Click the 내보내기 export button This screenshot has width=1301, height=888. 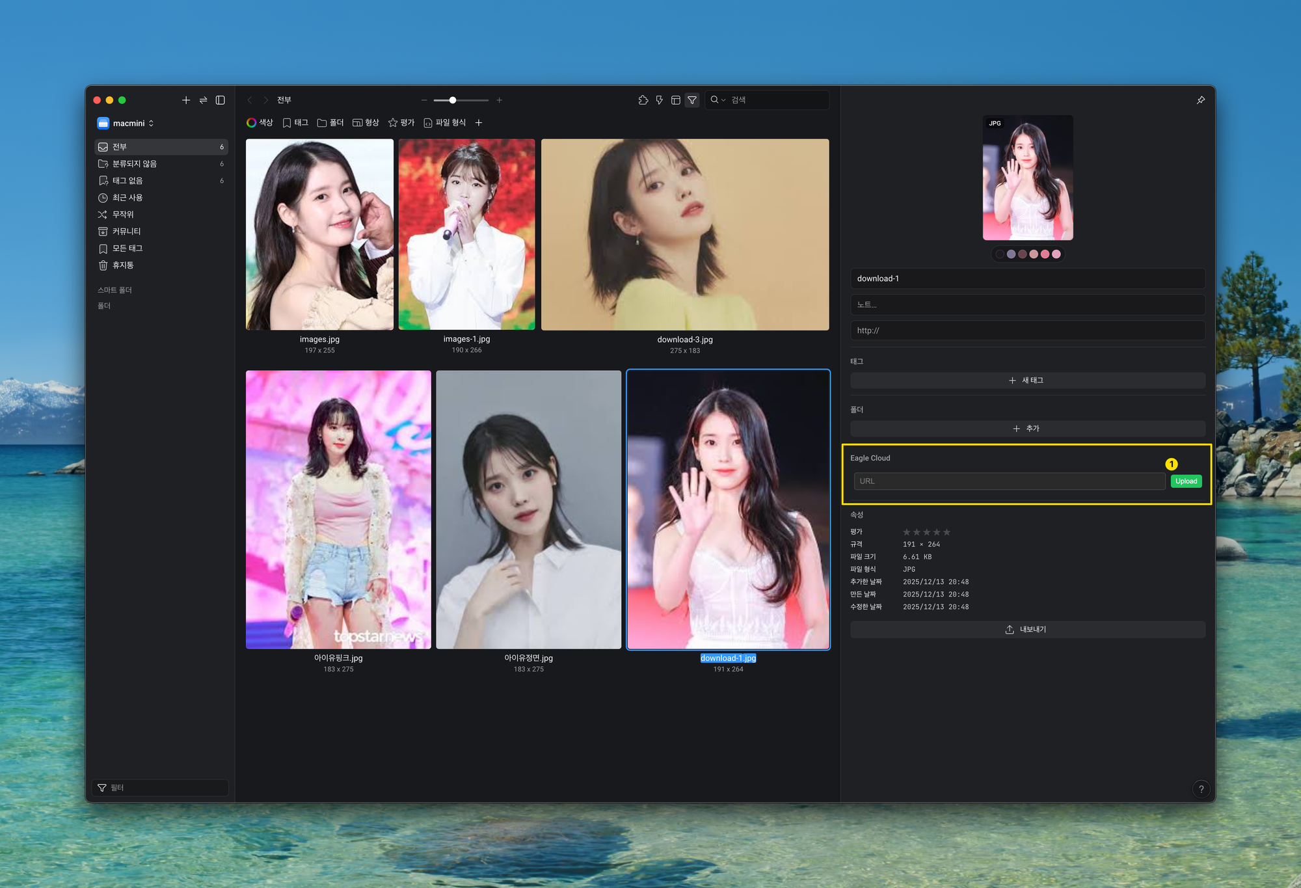(x=1026, y=630)
